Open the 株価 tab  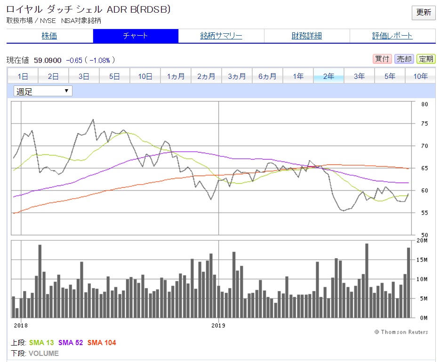[x=49, y=36]
